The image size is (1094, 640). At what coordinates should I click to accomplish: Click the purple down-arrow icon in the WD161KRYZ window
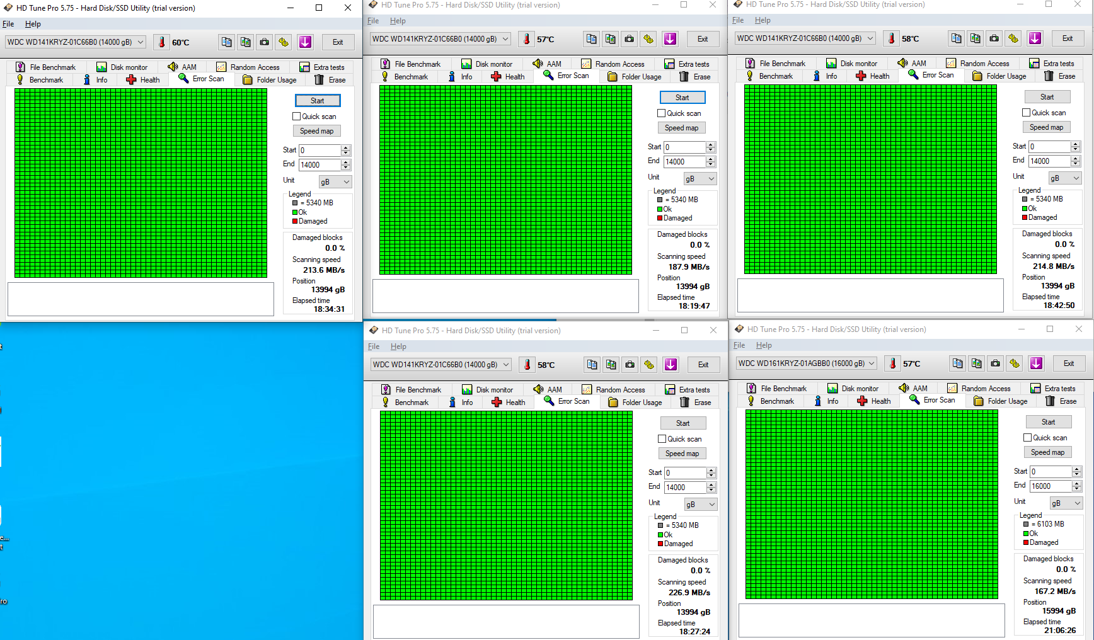pos(1036,363)
